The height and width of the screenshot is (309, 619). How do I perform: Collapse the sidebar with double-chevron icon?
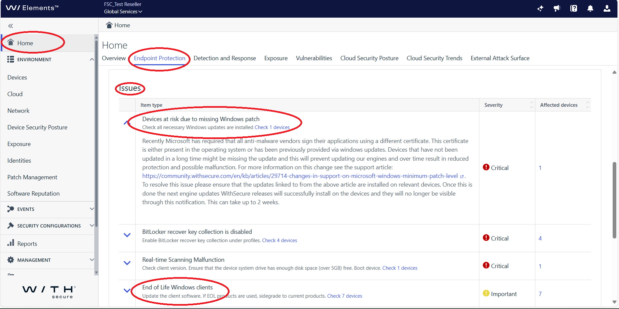coord(11,26)
